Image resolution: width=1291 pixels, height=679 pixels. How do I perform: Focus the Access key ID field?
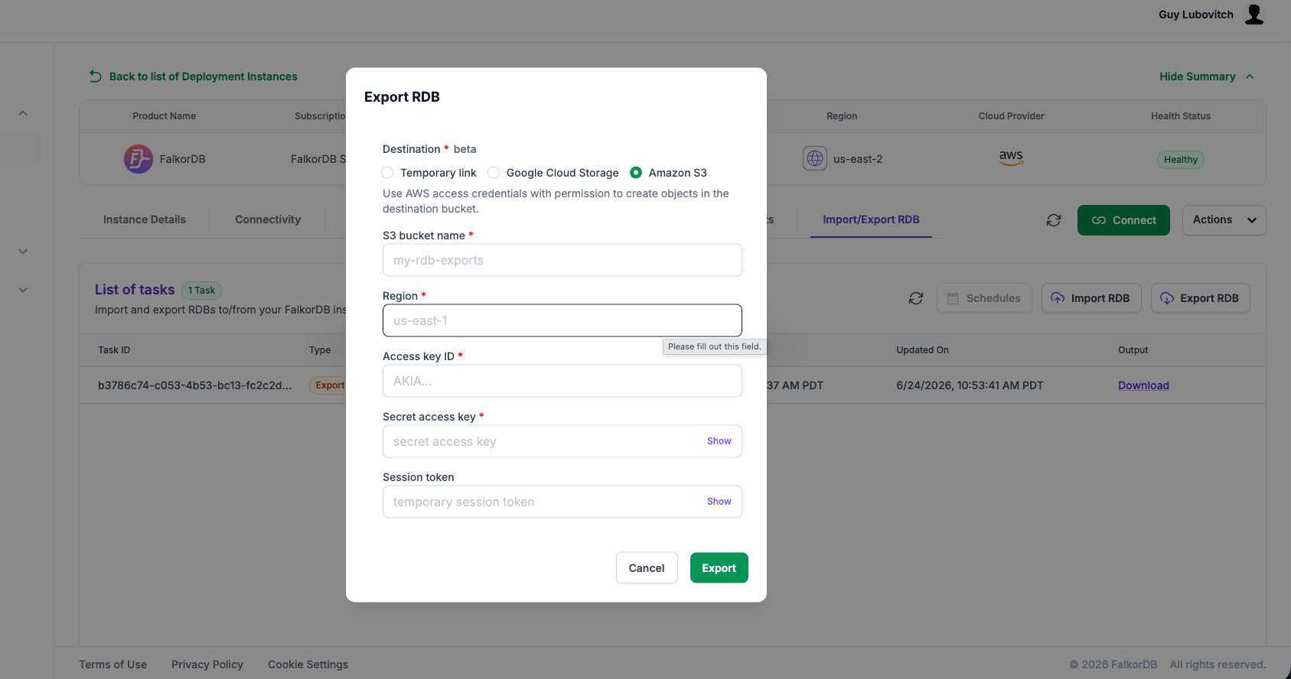point(562,381)
